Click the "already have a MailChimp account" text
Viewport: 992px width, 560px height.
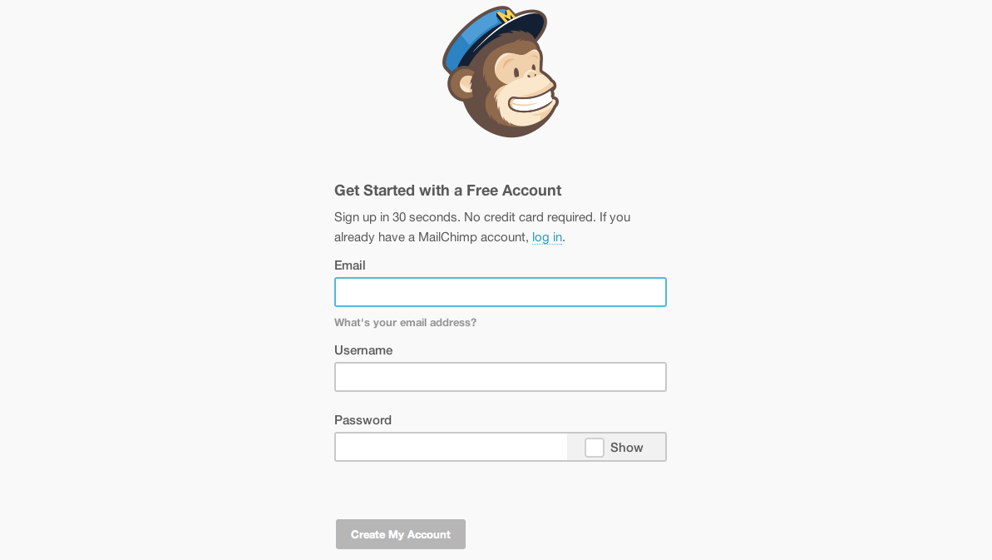click(x=431, y=237)
